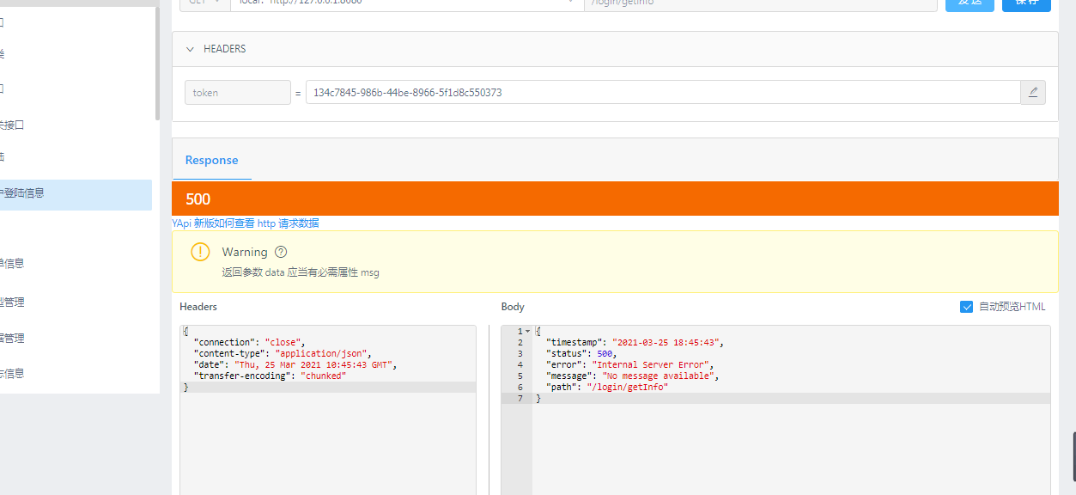The width and height of the screenshot is (1076, 495).
Task: Click line number 7 in Body gutter
Action: (520, 398)
